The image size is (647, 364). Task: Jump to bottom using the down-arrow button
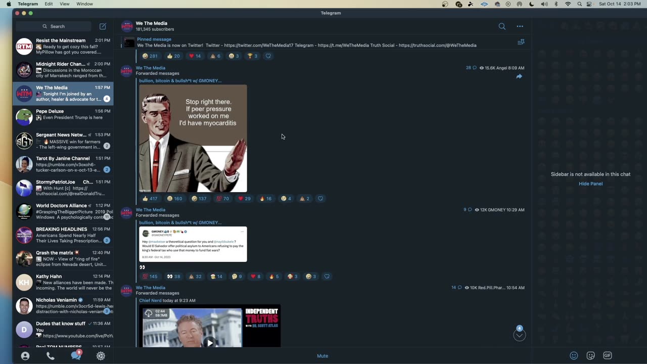(519, 335)
